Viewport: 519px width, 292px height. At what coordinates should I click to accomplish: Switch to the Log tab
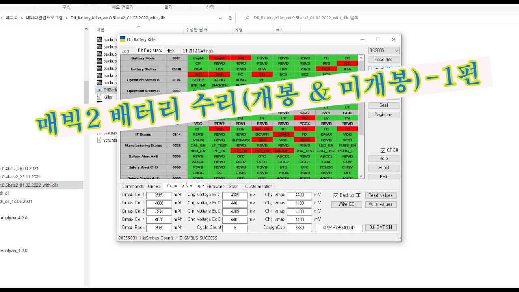point(125,51)
